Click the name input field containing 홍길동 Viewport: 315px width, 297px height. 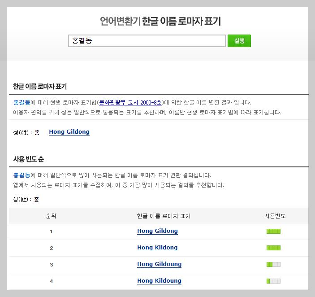[x=147, y=41]
